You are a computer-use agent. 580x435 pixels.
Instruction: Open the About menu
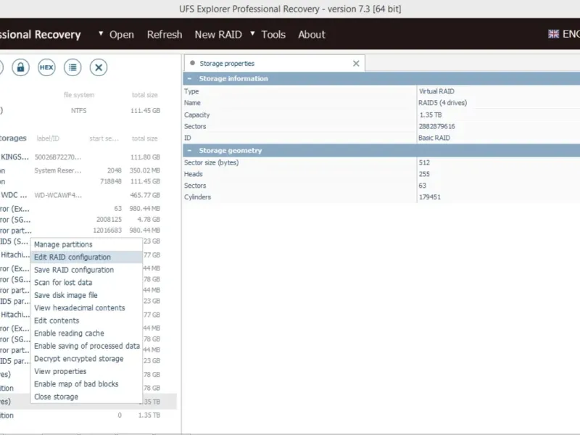pyautogui.click(x=312, y=34)
